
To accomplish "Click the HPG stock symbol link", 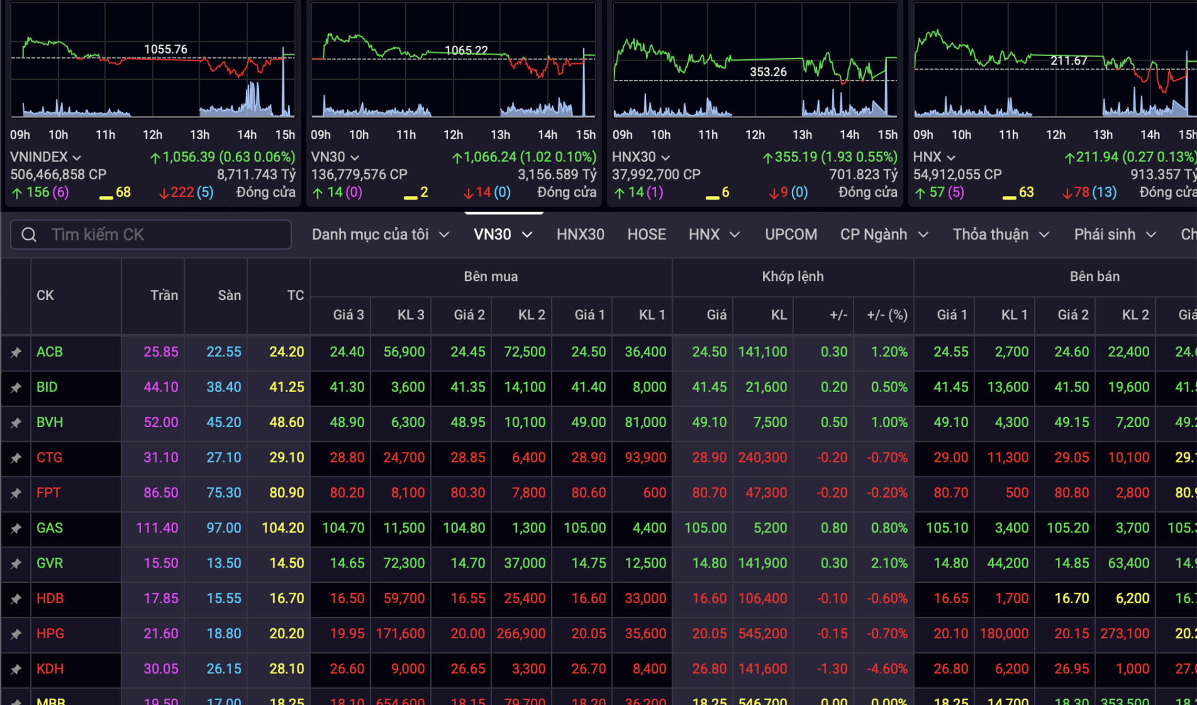I will click(50, 634).
